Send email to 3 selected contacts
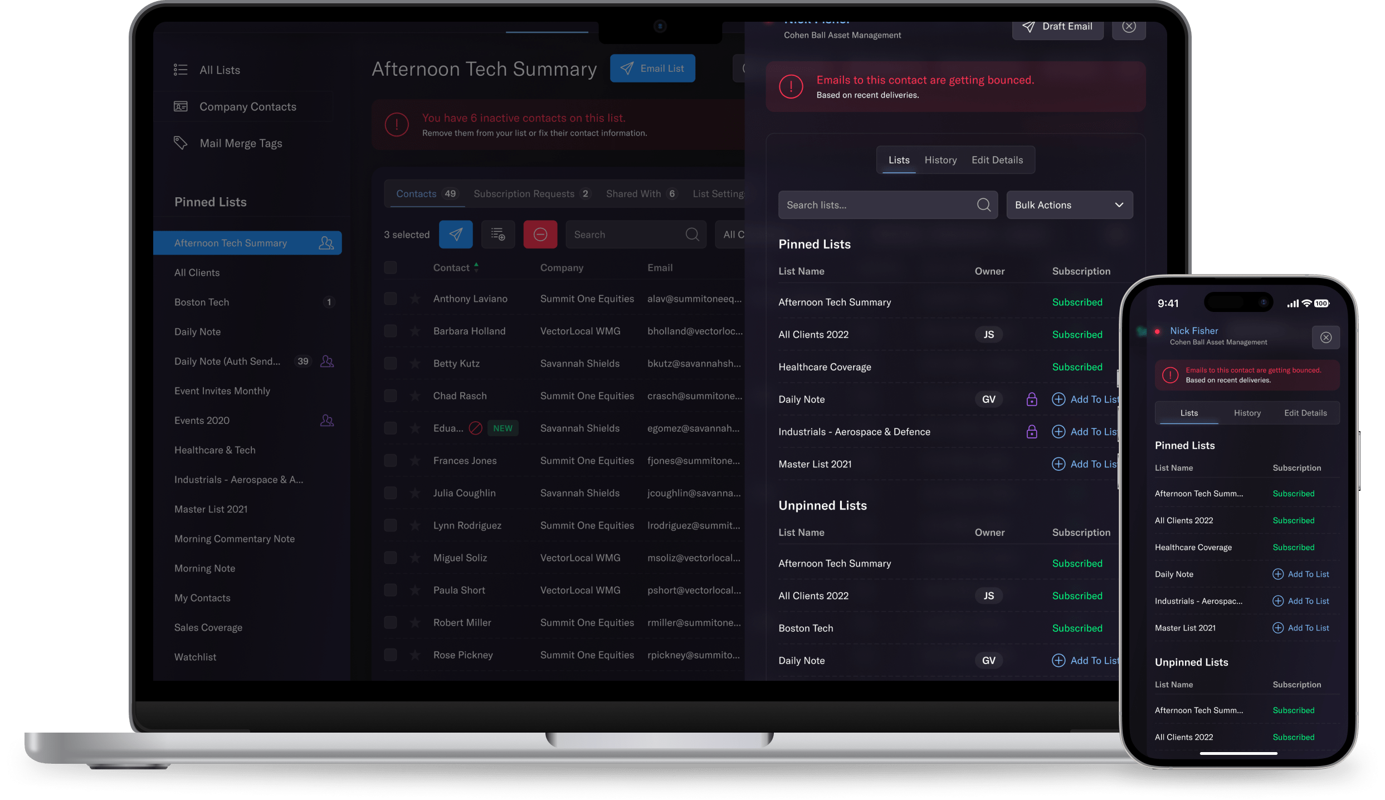The width and height of the screenshot is (1385, 800). [x=456, y=235]
